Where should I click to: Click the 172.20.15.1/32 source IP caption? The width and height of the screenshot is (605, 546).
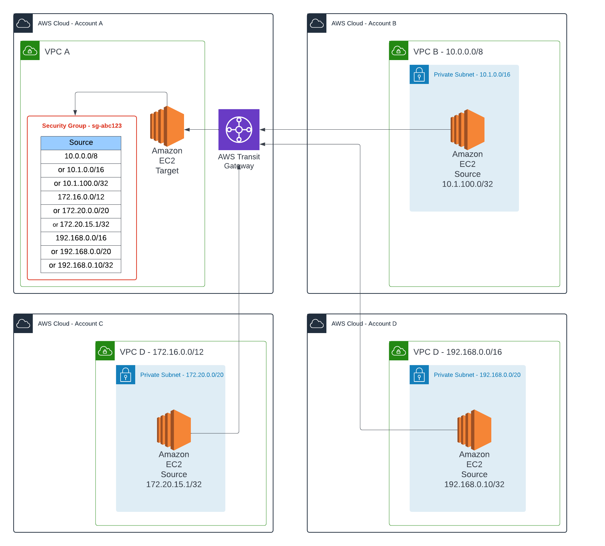[x=174, y=484]
